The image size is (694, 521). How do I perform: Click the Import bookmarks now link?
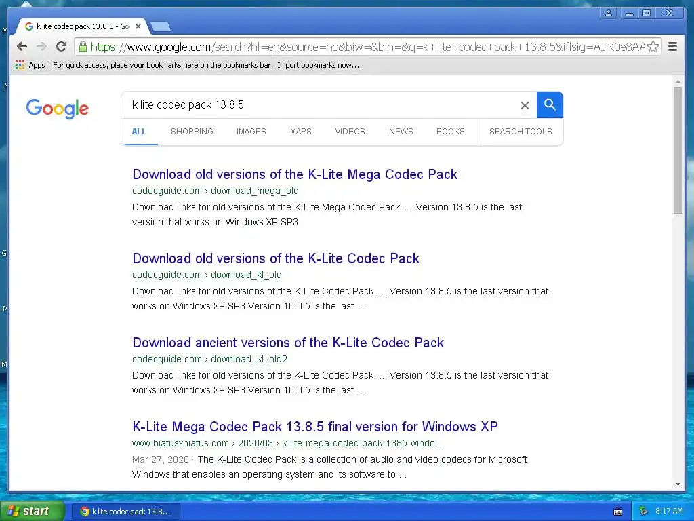[319, 65]
